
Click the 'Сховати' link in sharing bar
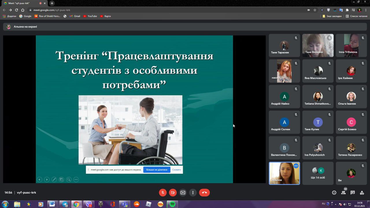[176, 170]
